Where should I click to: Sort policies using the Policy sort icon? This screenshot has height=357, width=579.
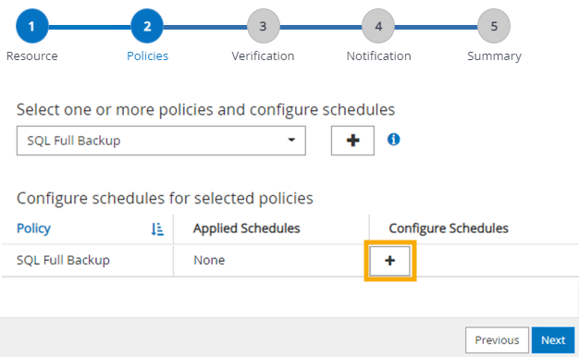157,228
